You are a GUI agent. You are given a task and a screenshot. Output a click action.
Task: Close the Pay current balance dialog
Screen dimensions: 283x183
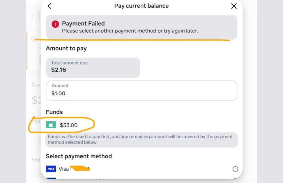(234, 6)
